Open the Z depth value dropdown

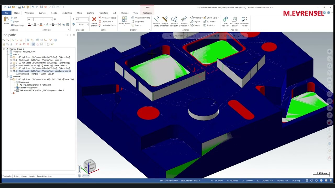pos(87,19)
